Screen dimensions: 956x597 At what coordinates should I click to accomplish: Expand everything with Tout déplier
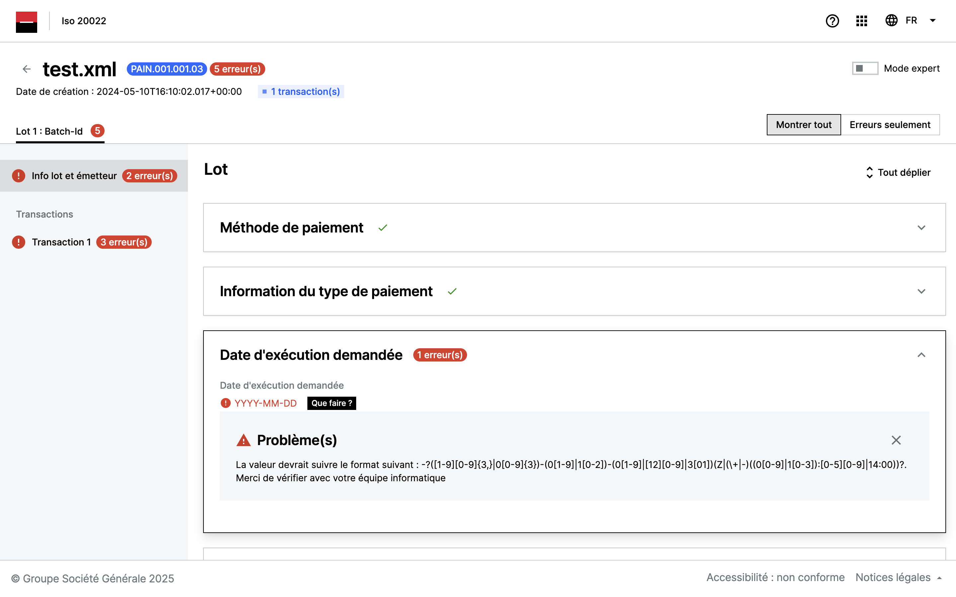pos(898,172)
